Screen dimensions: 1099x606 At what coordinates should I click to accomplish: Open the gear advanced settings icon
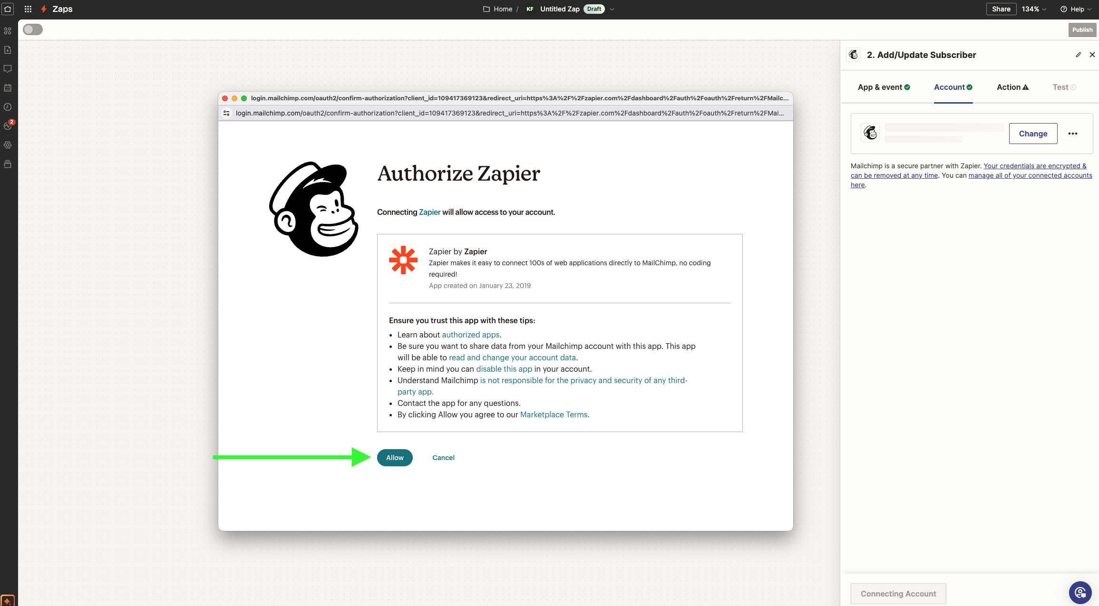8,145
